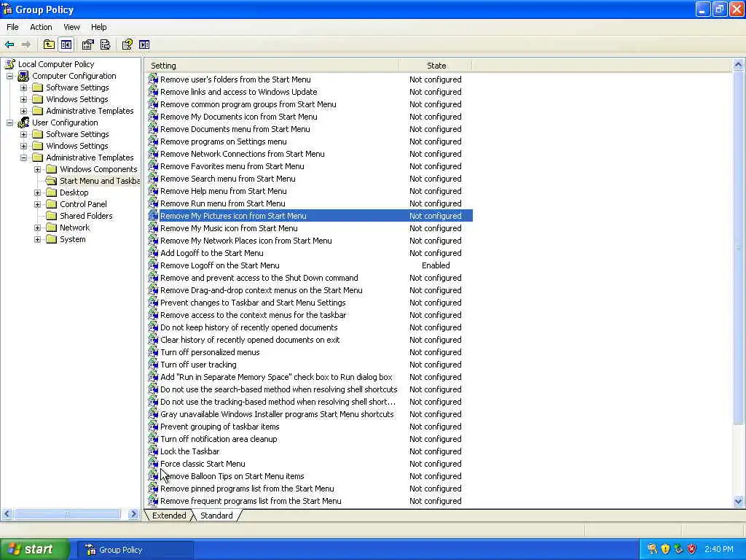Click the Forward arrow toolbar icon

(x=26, y=44)
